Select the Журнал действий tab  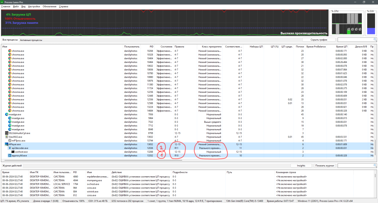point(12,165)
